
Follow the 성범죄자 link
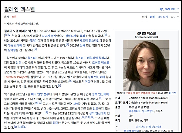coord(71,36)
